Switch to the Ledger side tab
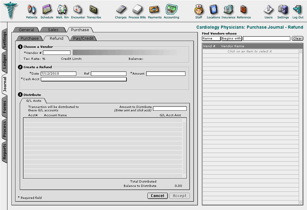 (4, 62)
